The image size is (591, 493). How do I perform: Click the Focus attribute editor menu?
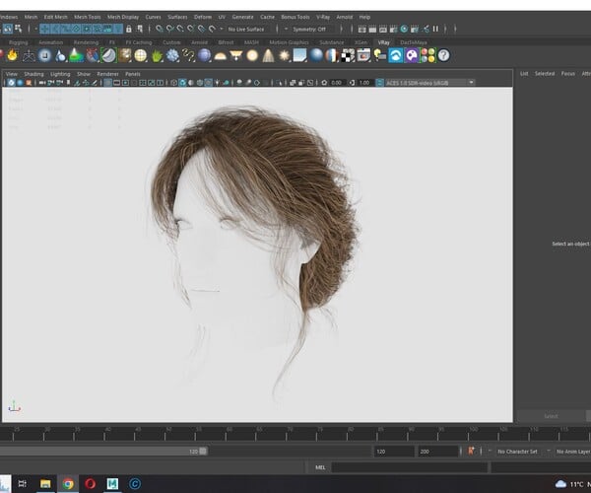point(567,74)
